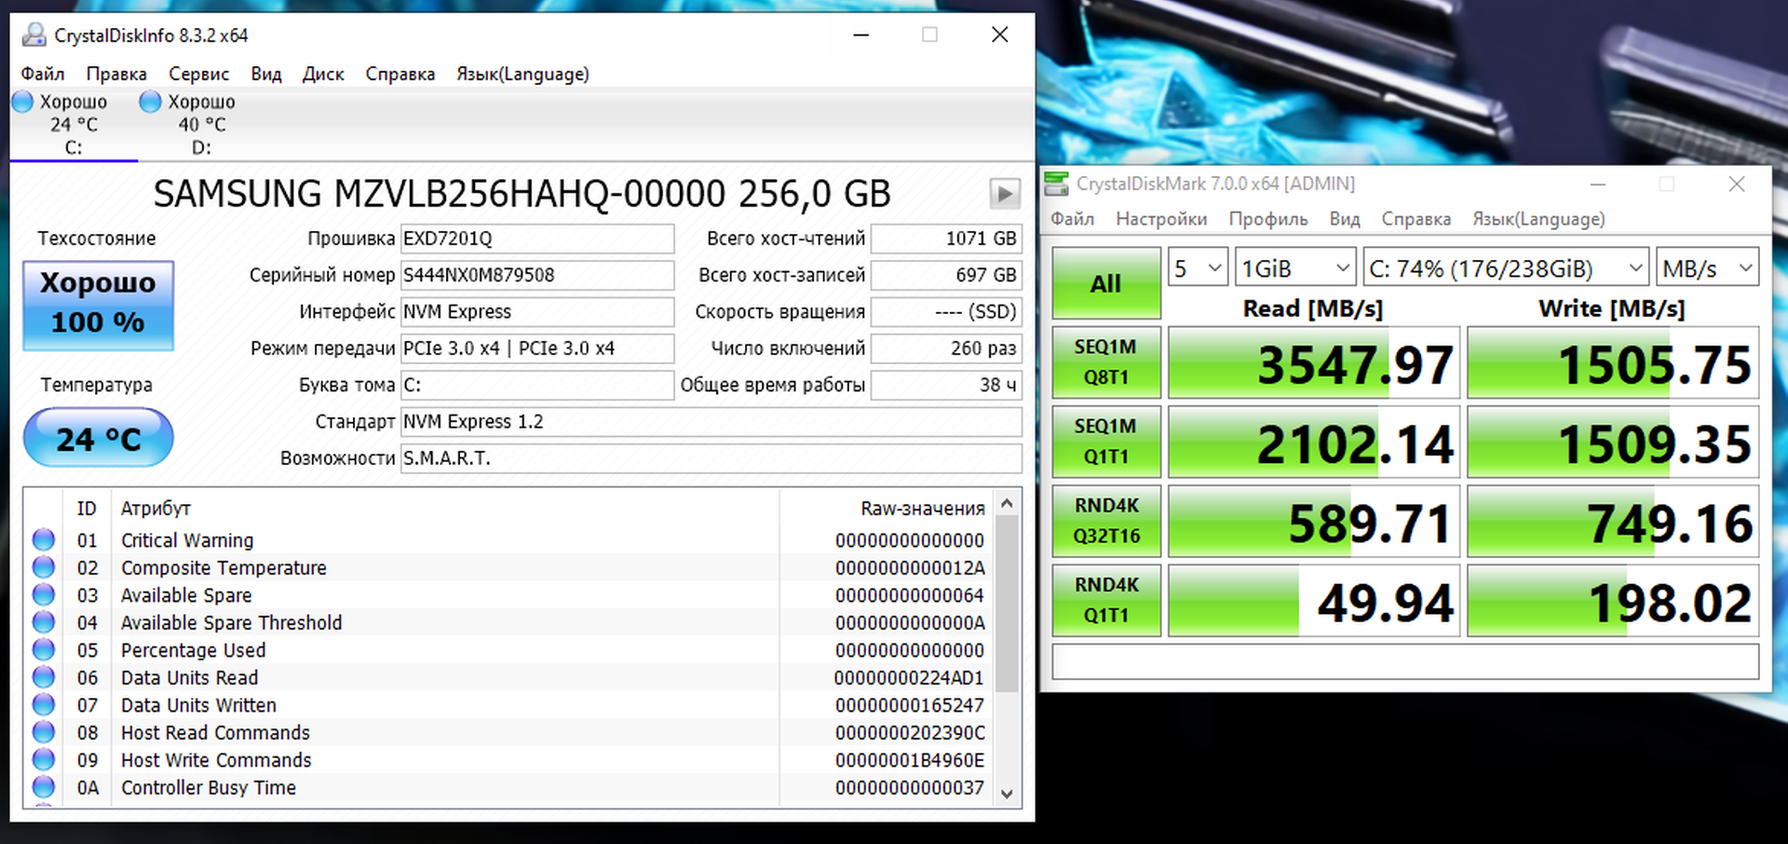This screenshot has width=1788, height=844.
Task: Click the SMART list scroll-up arrow
Action: tap(1007, 504)
